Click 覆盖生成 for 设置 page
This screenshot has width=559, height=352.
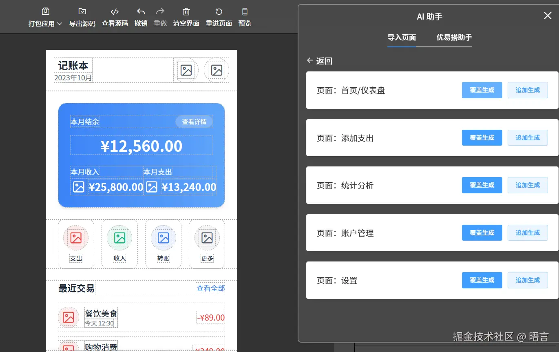tap(482, 280)
